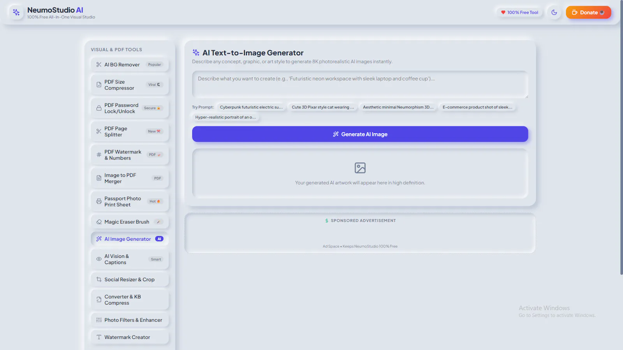623x350 pixels.
Task: Click the T icon beside Watermark Creator
Action: point(99,337)
